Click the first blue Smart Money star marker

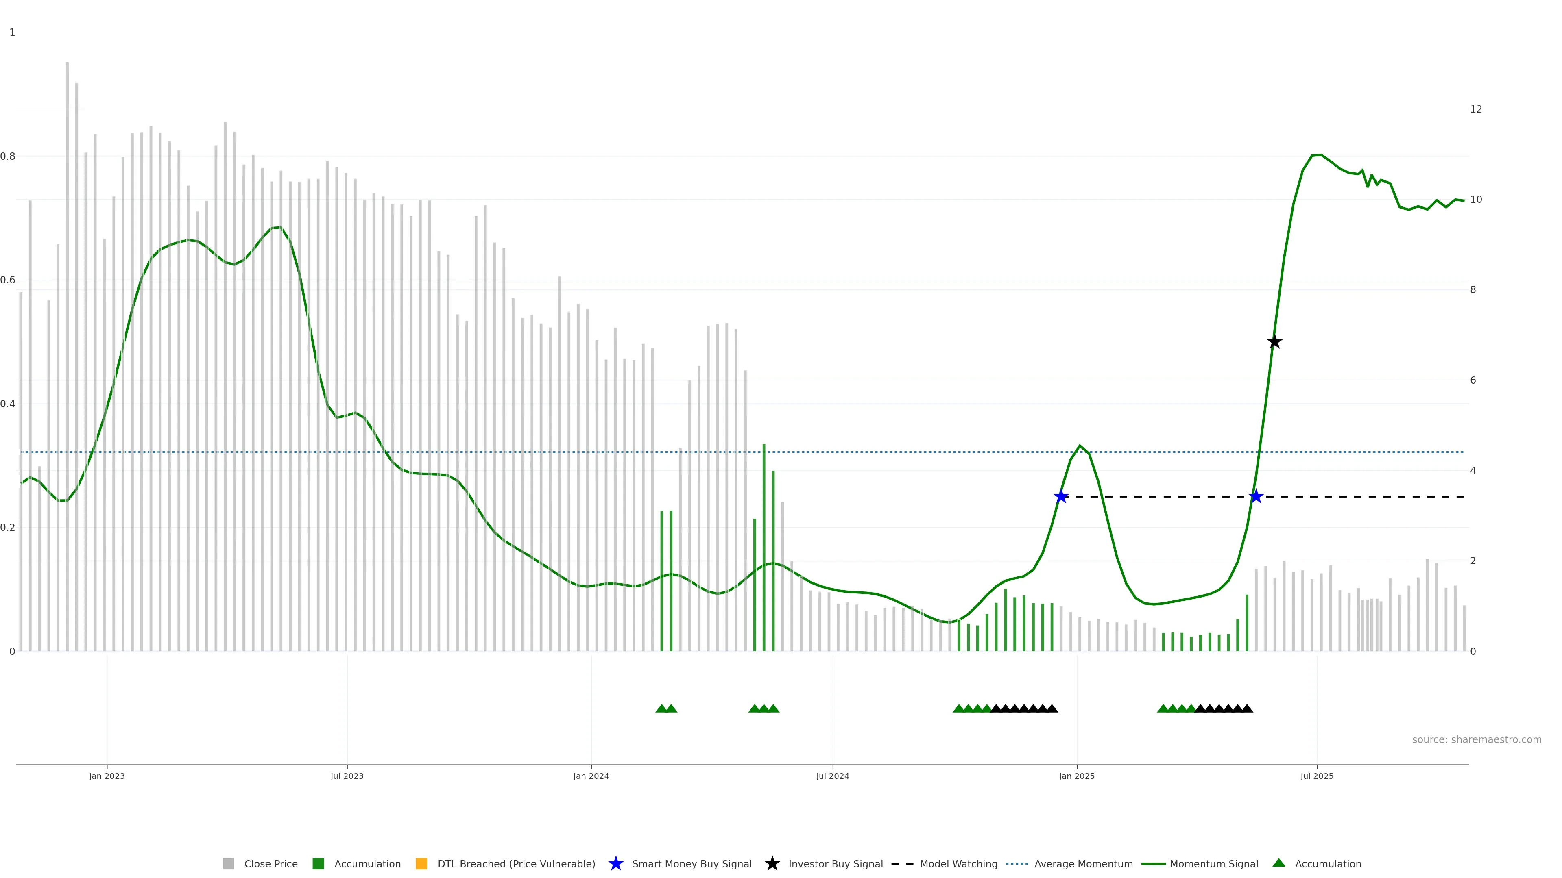(x=1060, y=497)
